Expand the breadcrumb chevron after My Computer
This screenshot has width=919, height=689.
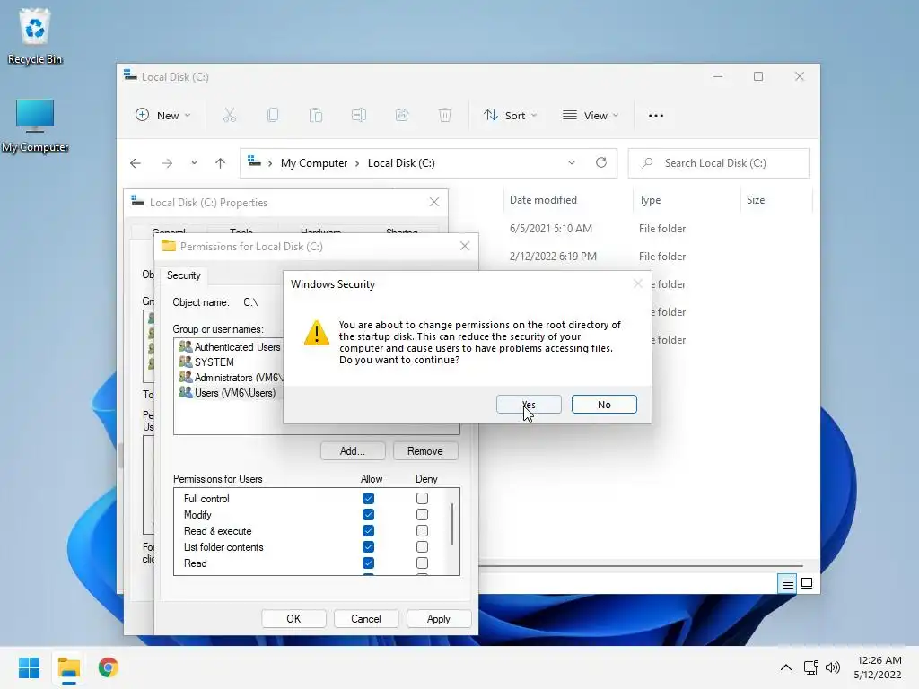tap(357, 163)
